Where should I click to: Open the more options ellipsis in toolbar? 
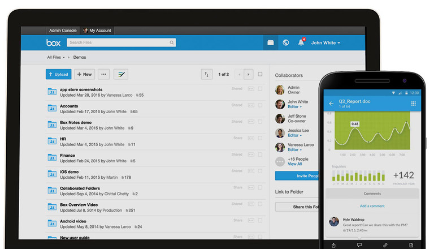point(103,74)
